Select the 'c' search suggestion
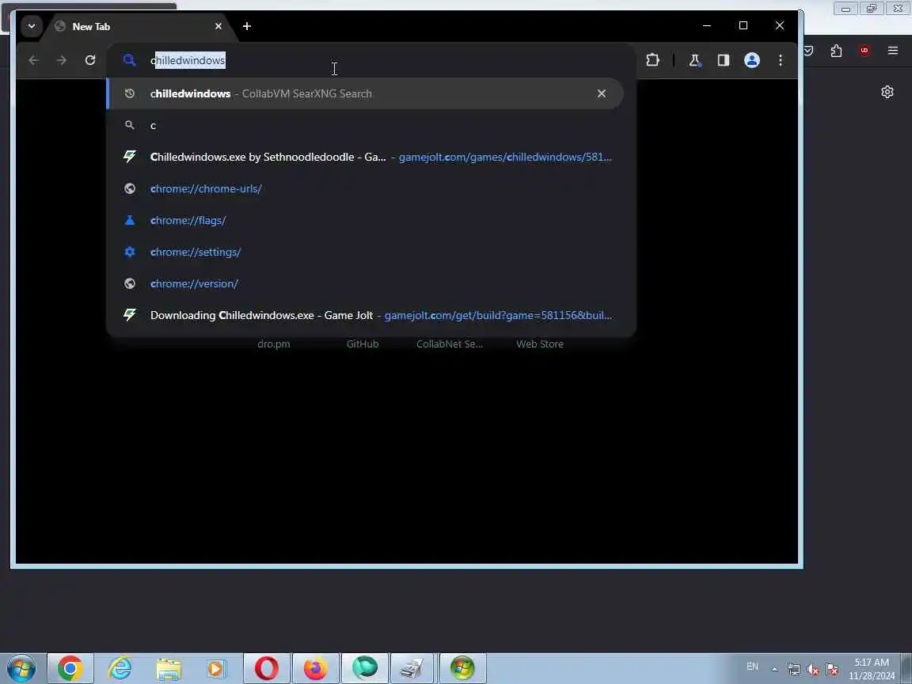The image size is (912, 684). 365,125
